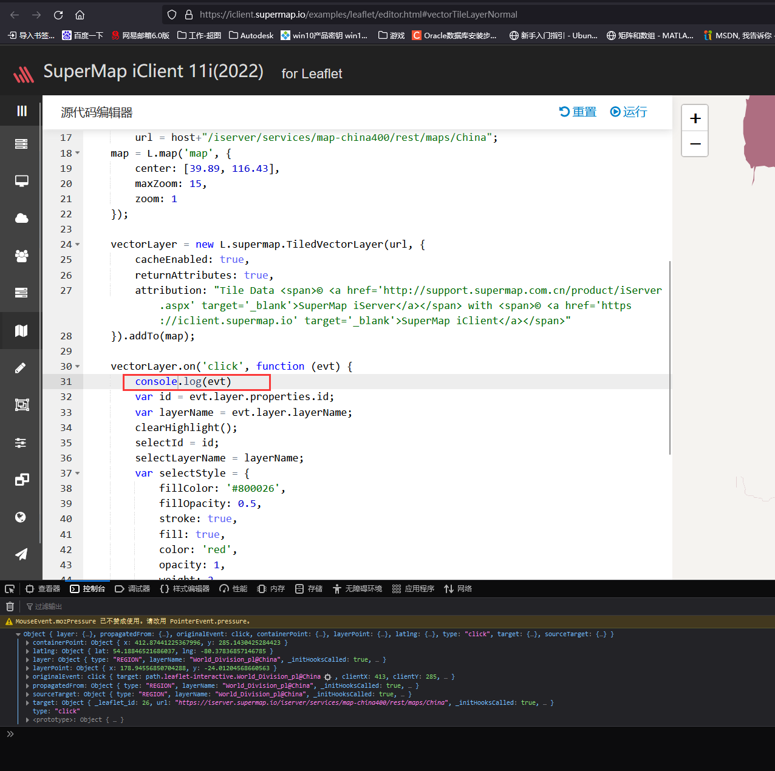775x771 pixels.
Task: Open the map sidebar icon
Action: (21, 330)
